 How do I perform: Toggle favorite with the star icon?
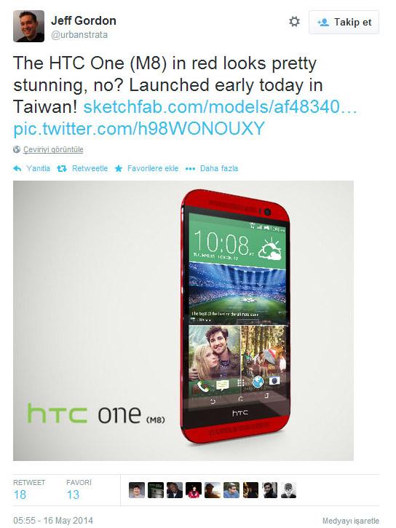(x=119, y=168)
